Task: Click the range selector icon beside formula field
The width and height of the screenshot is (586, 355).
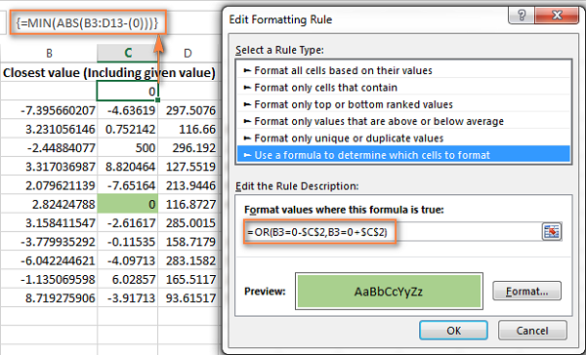Action: pyautogui.click(x=552, y=231)
